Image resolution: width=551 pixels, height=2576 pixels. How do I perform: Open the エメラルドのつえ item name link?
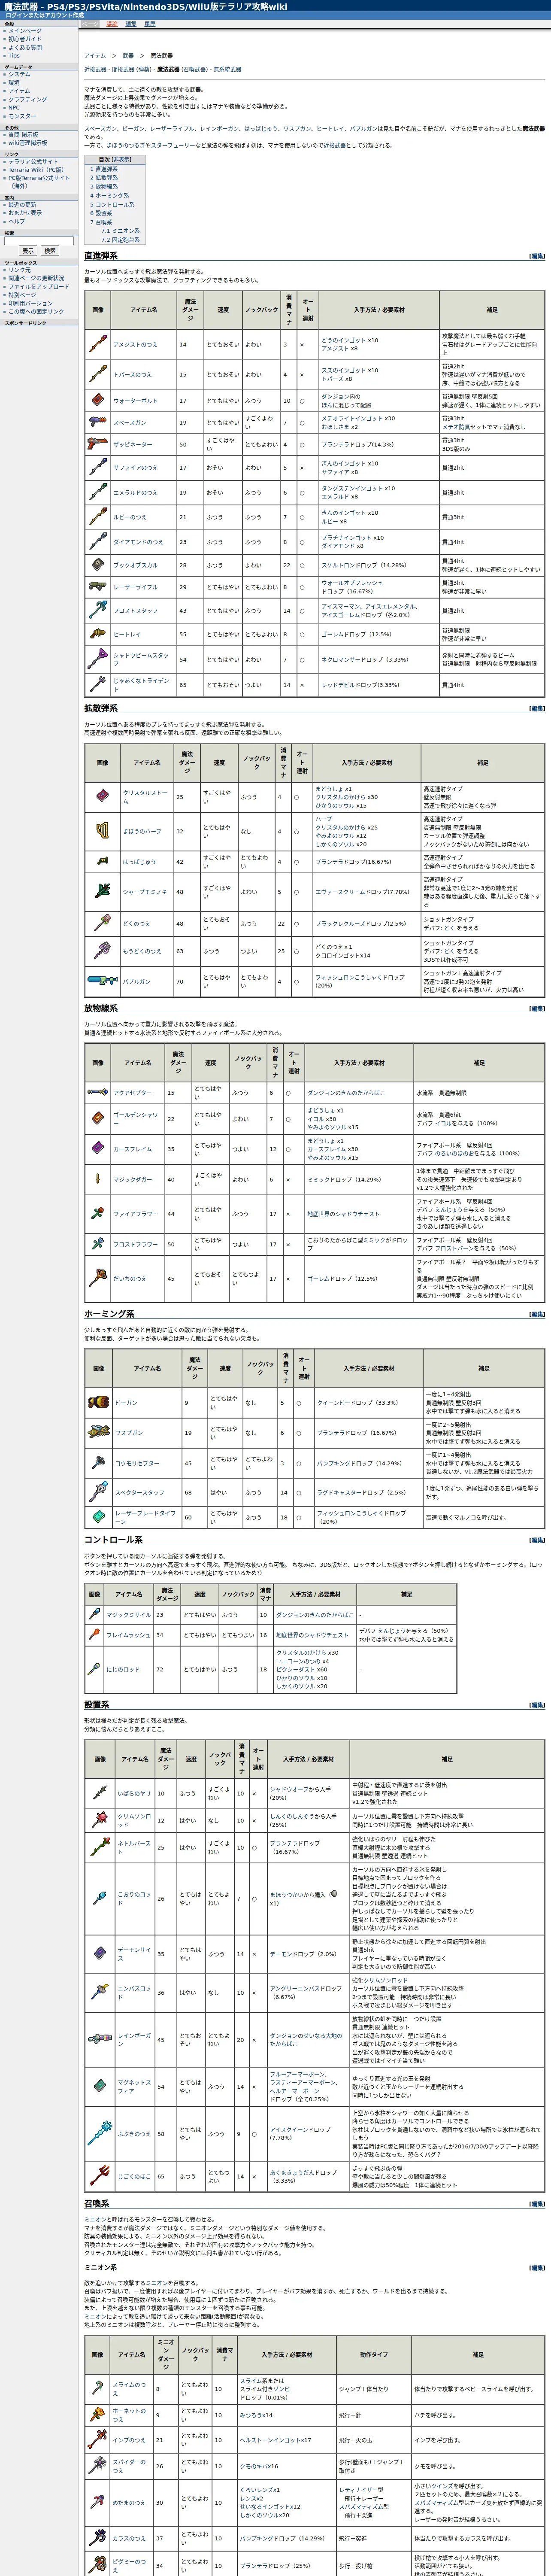pos(136,492)
